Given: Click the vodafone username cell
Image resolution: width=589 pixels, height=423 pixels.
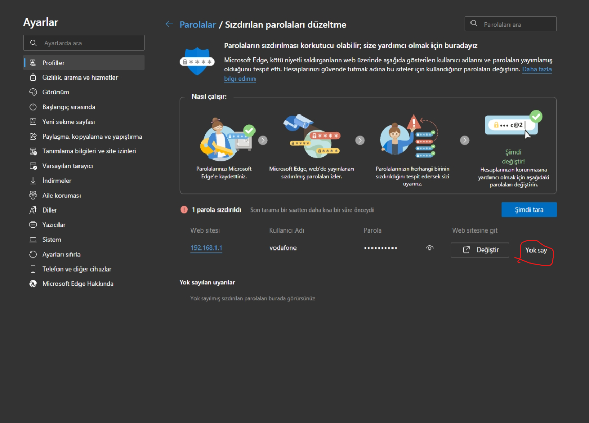Looking at the screenshot, I should (x=283, y=248).
